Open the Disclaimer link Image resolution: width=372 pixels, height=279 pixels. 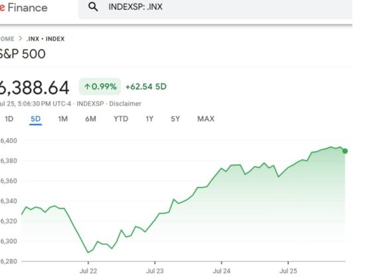(125, 104)
